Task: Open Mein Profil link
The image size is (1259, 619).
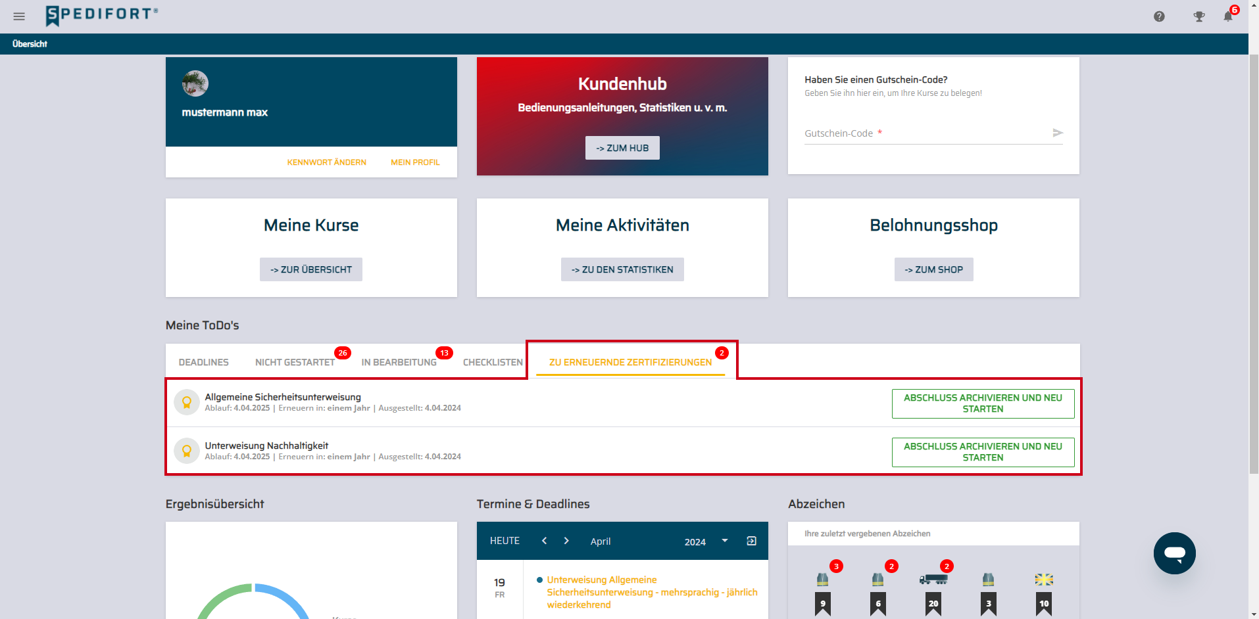Action: (415, 162)
